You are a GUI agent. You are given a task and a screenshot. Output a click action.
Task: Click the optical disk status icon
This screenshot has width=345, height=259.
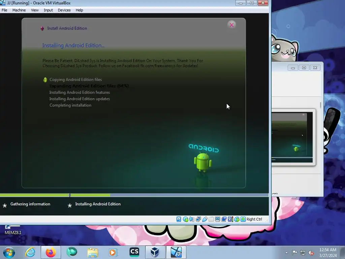pyautogui.click(x=186, y=219)
